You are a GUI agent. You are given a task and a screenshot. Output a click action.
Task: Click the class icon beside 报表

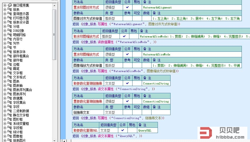(x=10, y=10)
